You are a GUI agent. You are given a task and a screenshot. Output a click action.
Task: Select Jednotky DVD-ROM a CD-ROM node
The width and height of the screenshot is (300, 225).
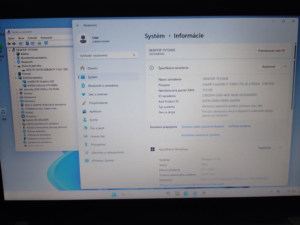[41, 89]
